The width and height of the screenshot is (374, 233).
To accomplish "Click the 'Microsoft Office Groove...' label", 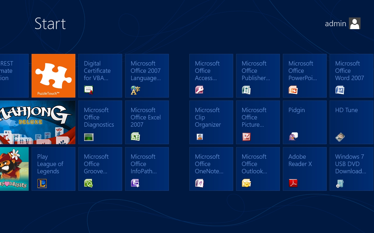I will point(96,164).
